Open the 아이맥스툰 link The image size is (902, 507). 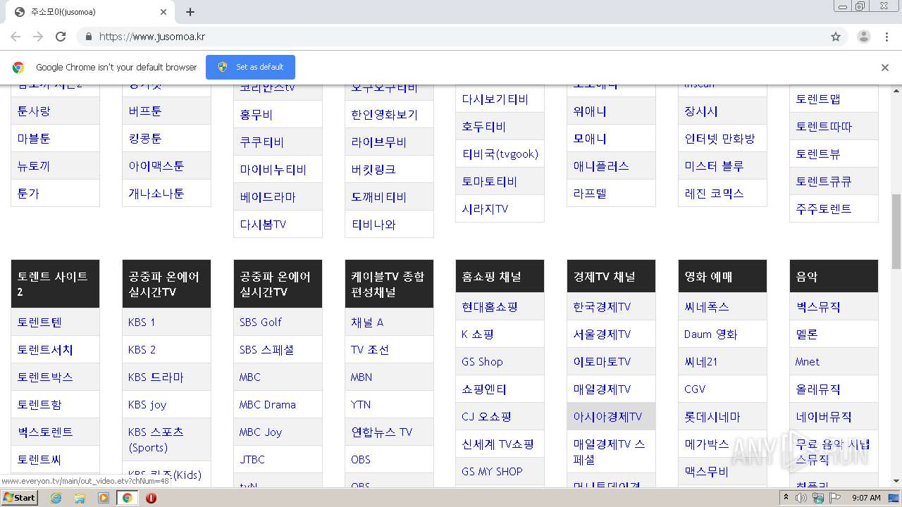pyautogui.click(x=156, y=165)
